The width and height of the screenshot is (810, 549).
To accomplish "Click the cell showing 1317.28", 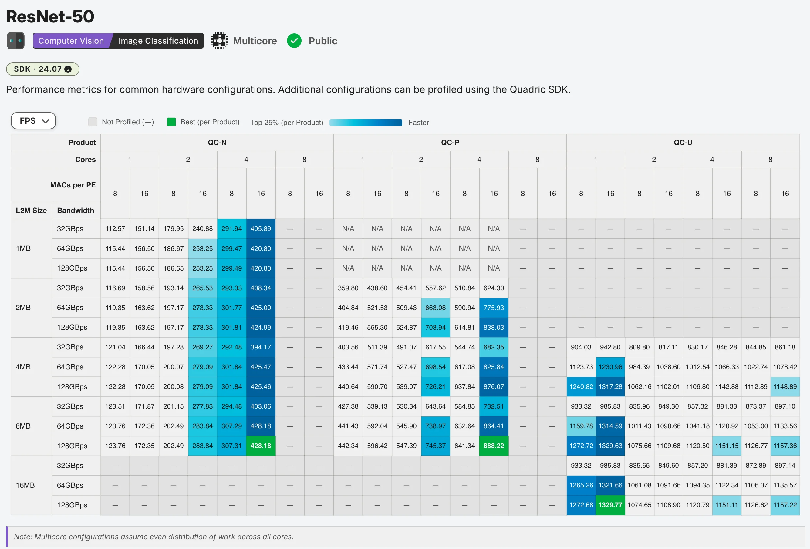I will [x=610, y=386].
